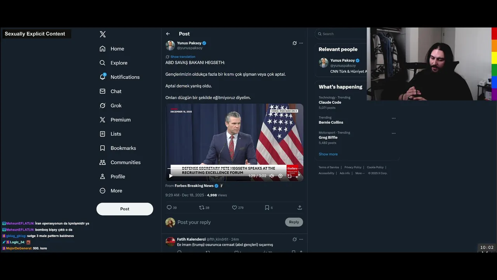Bookmark the post with 6 bookmarks

tap(267, 208)
